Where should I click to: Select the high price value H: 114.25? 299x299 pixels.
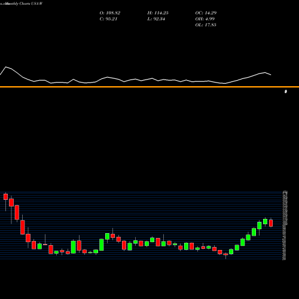(x=158, y=13)
